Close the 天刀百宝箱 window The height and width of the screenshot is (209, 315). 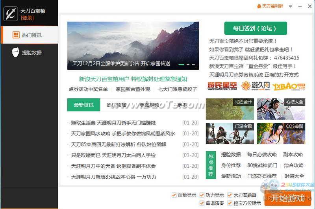(x=309, y=6)
